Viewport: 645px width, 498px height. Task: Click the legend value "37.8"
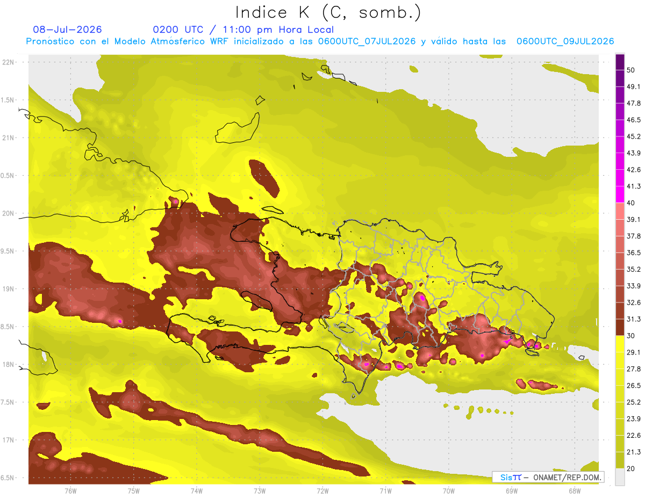click(634, 236)
